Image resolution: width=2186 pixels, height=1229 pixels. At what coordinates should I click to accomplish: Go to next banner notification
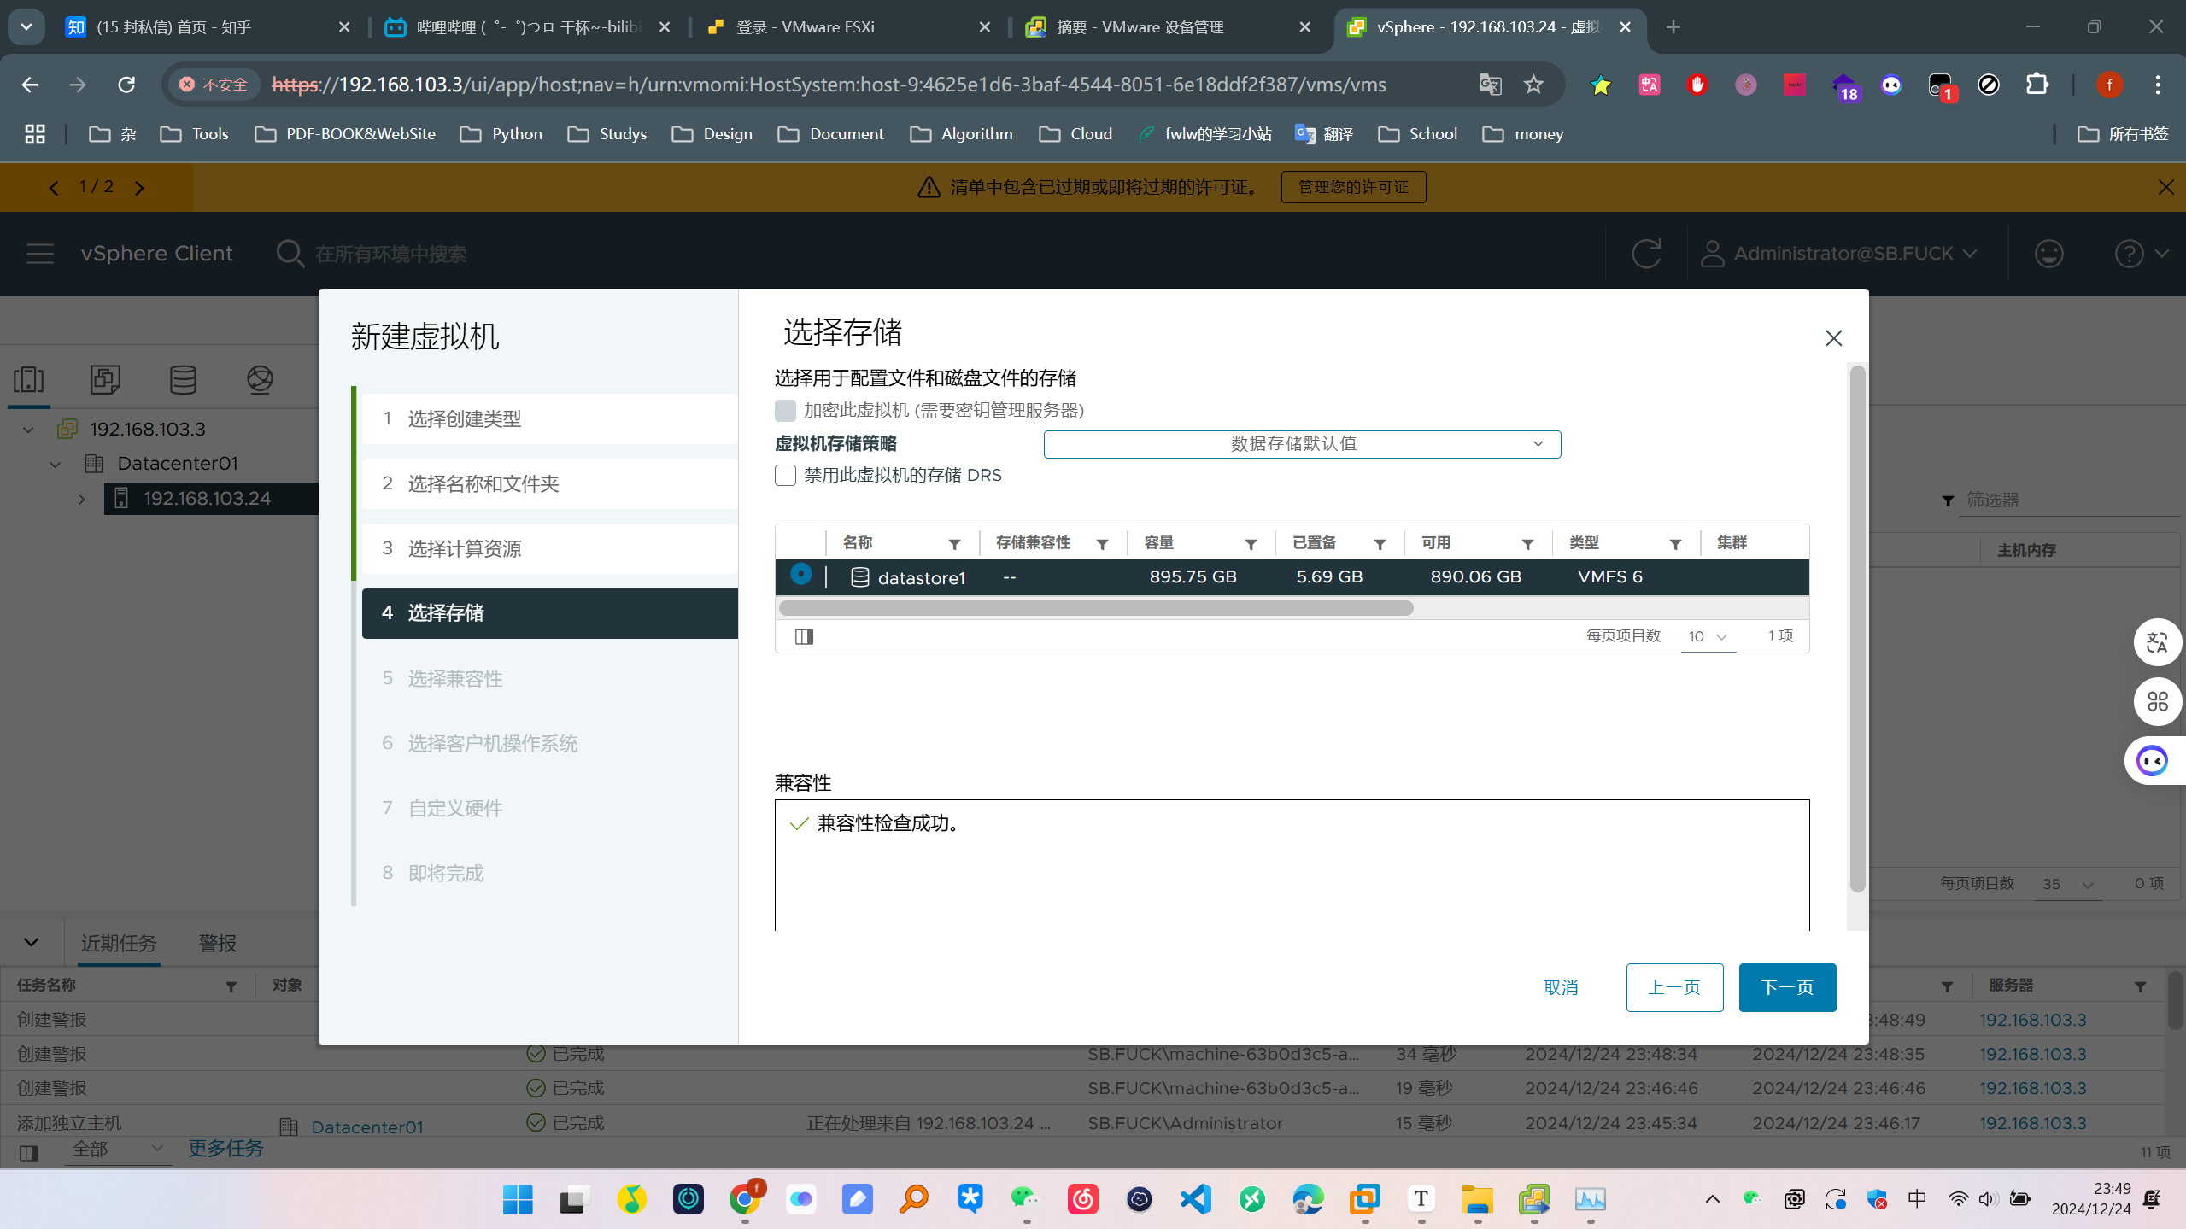pyautogui.click(x=139, y=187)
